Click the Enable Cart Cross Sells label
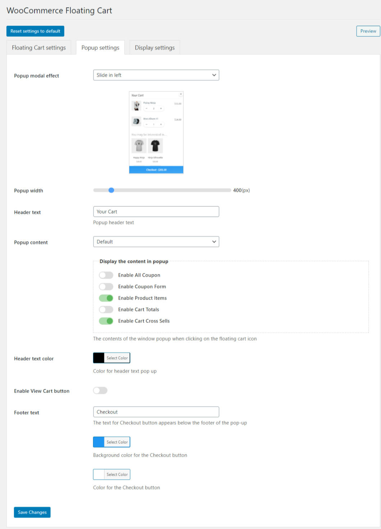Screen dimensions: 381x529 144,321
